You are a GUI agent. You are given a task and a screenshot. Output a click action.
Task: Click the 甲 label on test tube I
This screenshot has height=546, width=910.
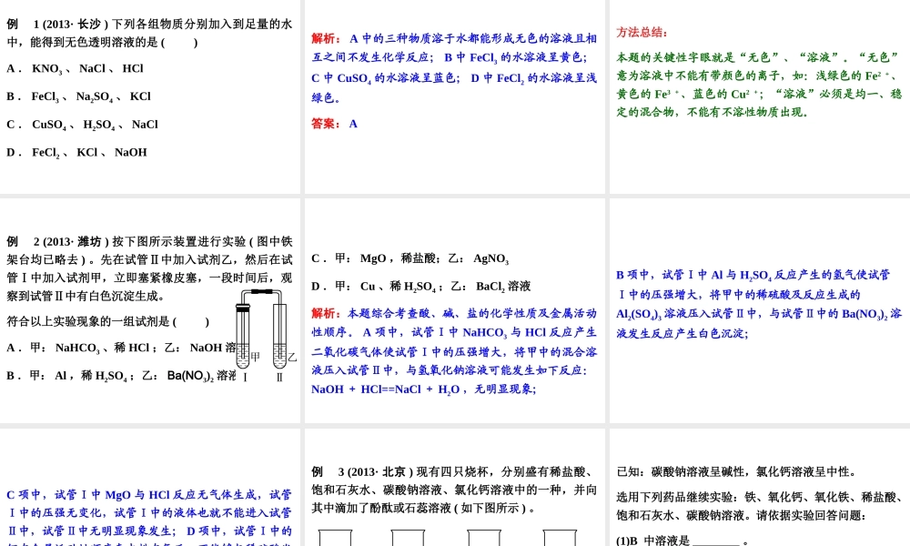255,357
